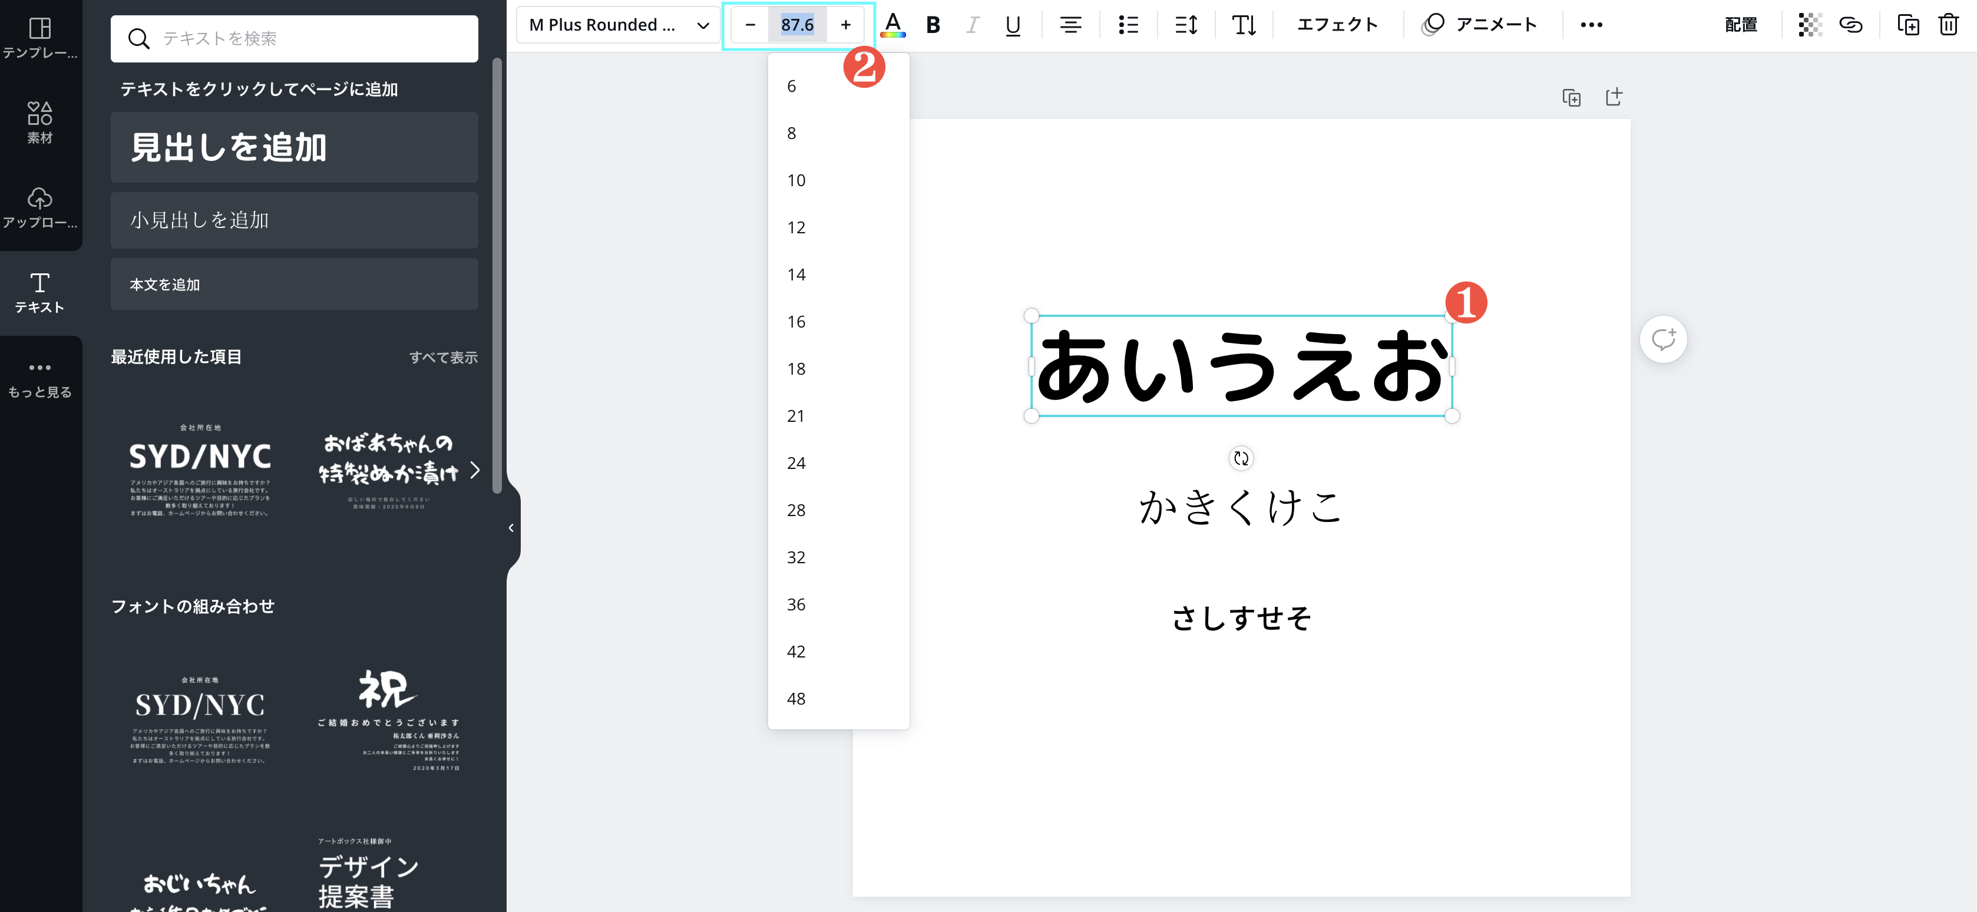Click the side panel scrollbar
The image size is (1977, 912).
[x=497, y=276]
